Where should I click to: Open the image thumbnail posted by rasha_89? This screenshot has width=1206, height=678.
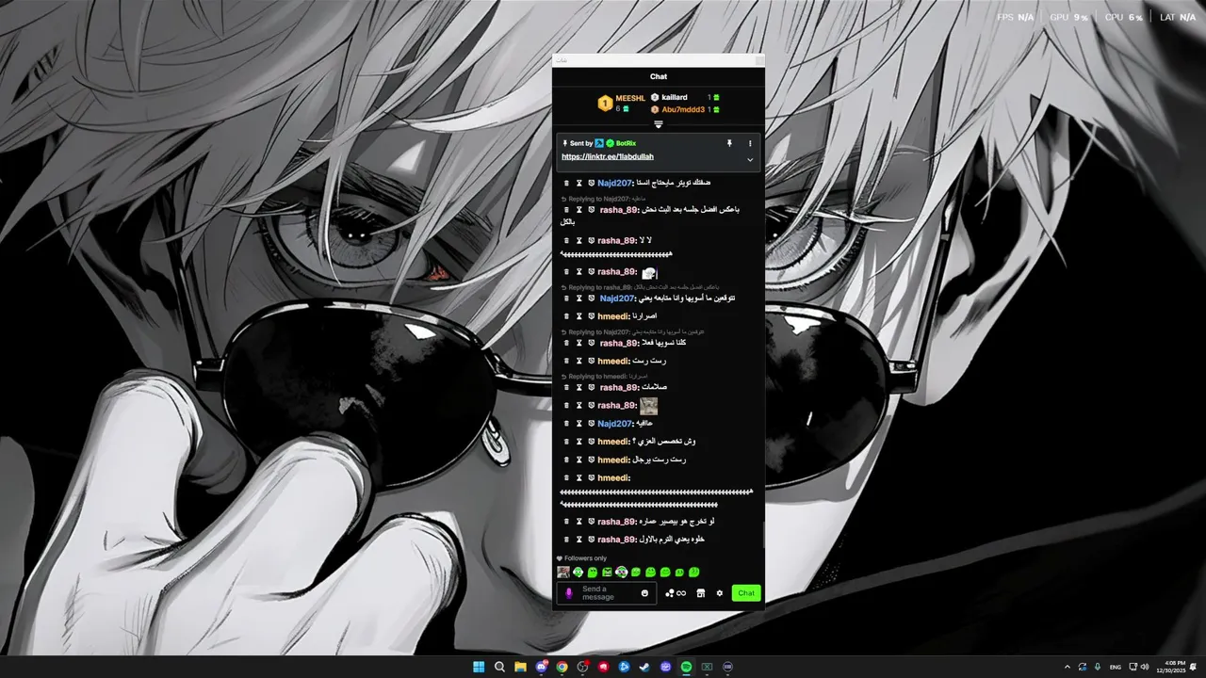649,406
